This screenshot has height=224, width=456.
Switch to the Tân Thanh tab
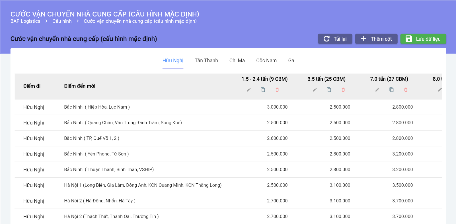click(x=206, y=61)
